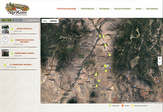This screenshot has height=112, width=163.
Task: Zoom out on the map
Action: (x=160, y=63)
